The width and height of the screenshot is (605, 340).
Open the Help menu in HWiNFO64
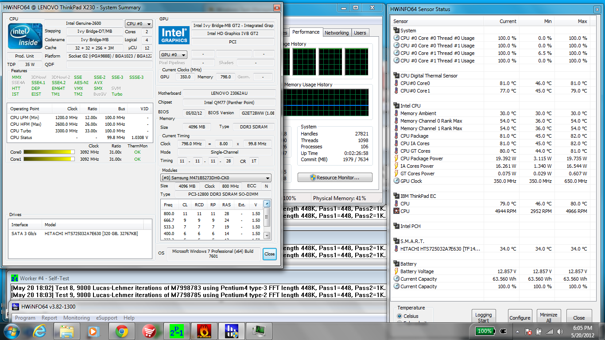pos(129,318)
